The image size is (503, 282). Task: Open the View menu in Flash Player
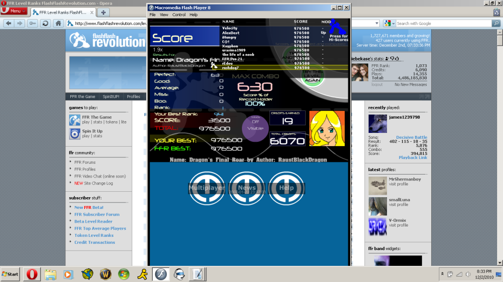click(x=164, y=15)
